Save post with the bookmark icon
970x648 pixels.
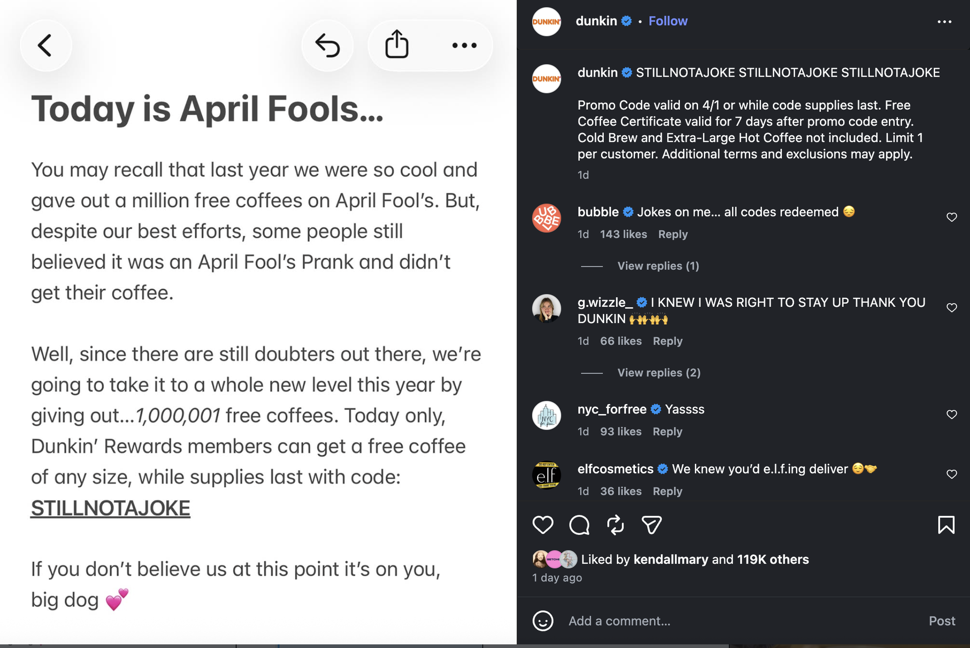(946, 525)
